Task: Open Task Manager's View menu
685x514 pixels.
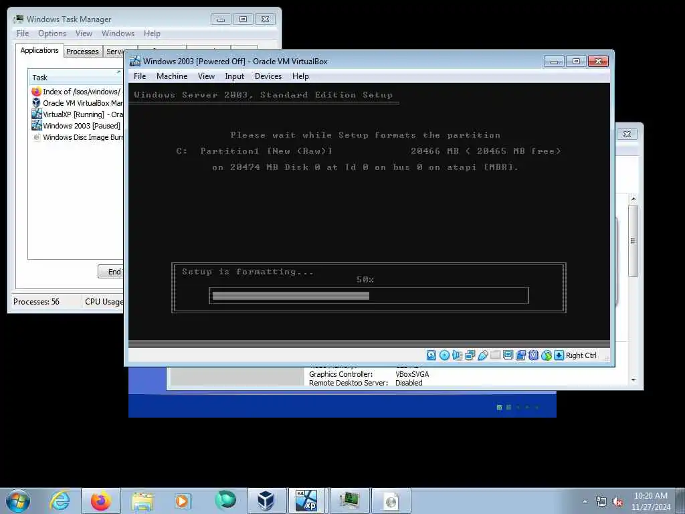Action: pos(84,33)
